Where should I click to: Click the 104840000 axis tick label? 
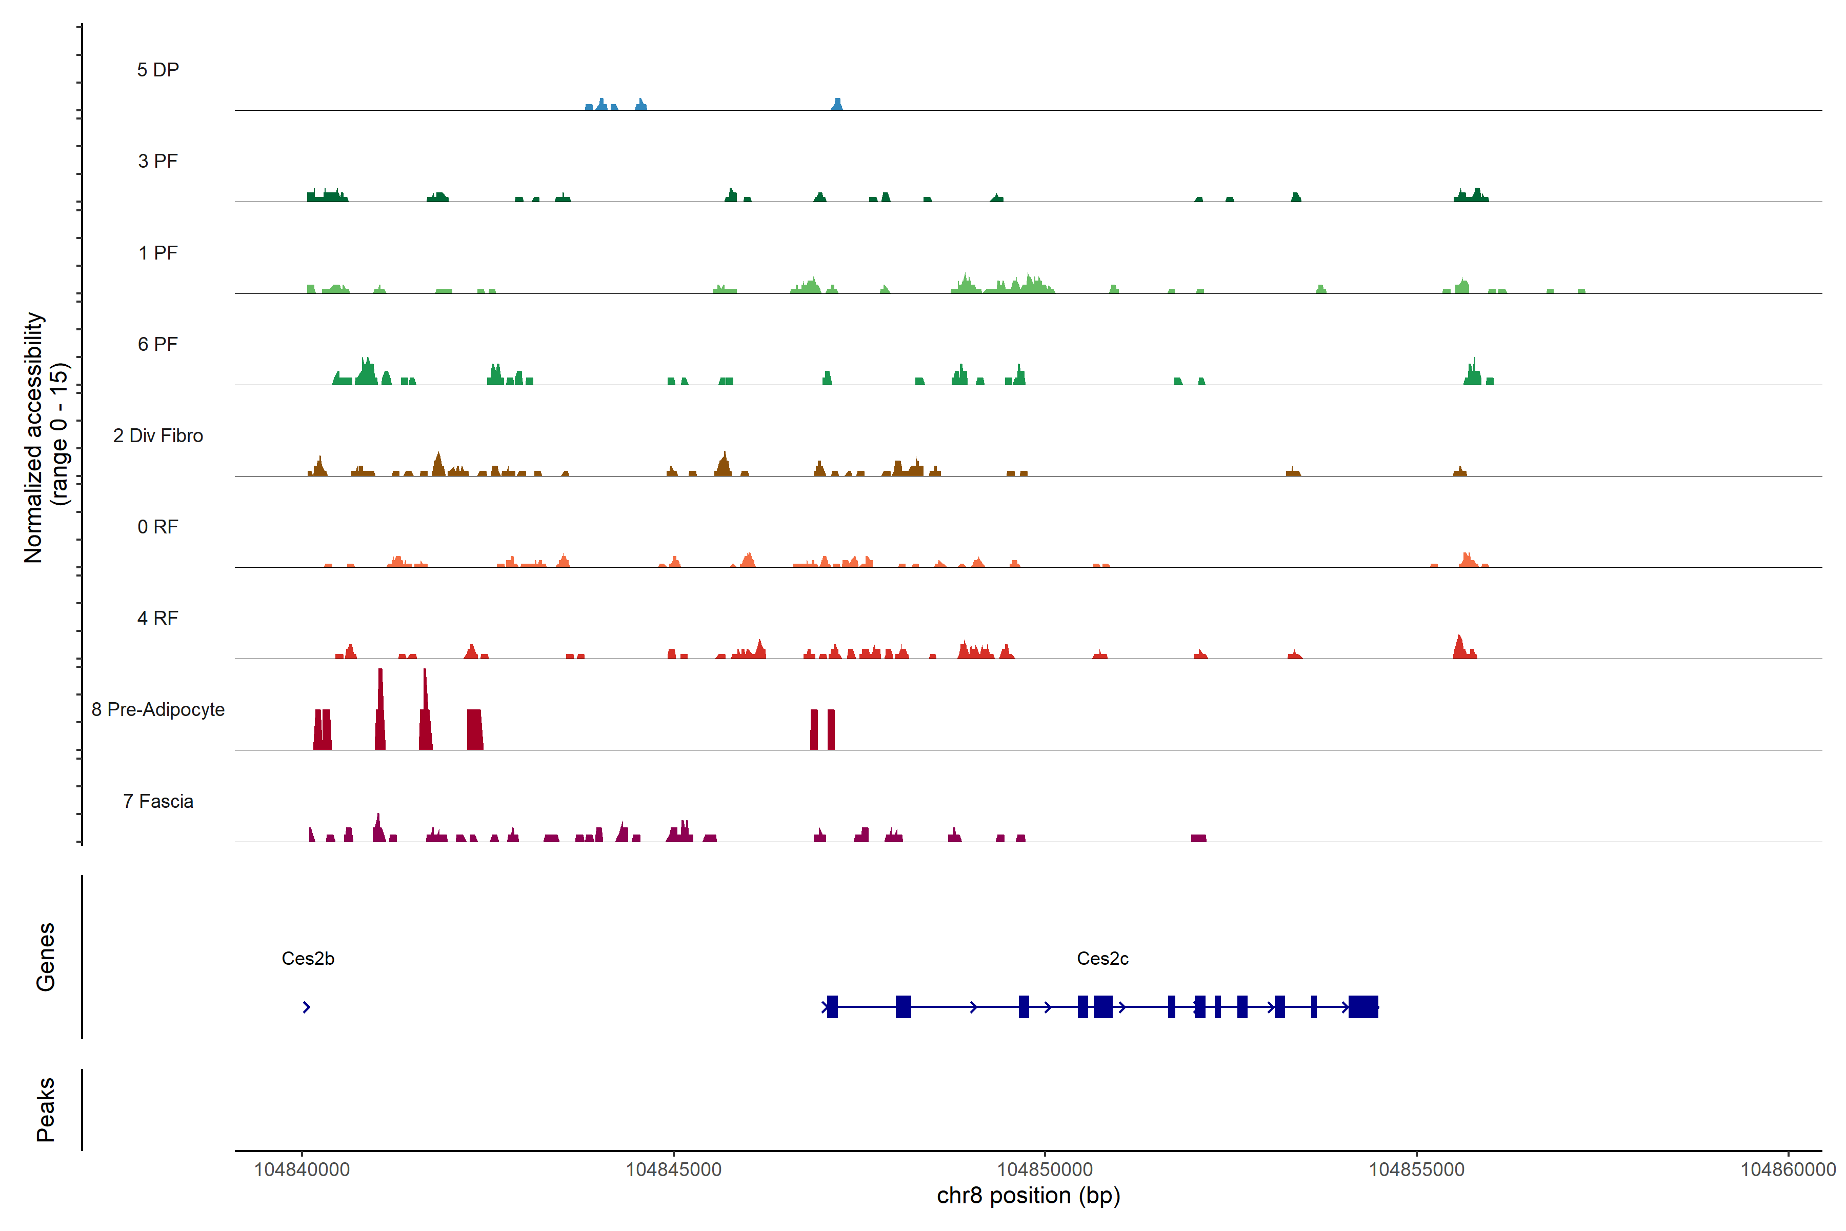tap(302, 1169)
